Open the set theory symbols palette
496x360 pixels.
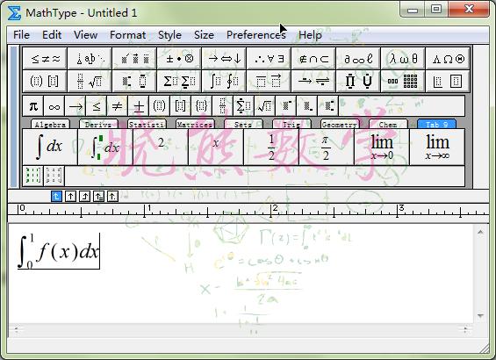point(313,58)
